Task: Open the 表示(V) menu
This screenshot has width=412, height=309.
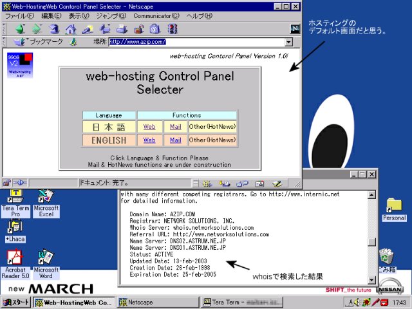Action: click(x=79, y=16)
